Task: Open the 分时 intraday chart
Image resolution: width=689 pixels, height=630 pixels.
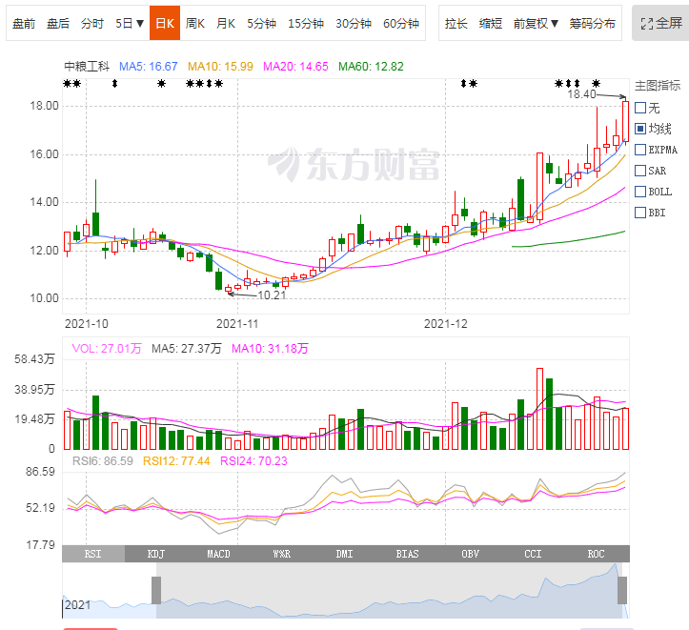Action: coord(92,23)
